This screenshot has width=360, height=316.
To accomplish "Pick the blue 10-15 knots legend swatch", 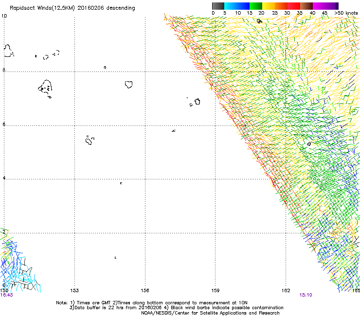I will coord(243,6).
